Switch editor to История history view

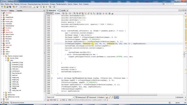click(x=57, y=13)
